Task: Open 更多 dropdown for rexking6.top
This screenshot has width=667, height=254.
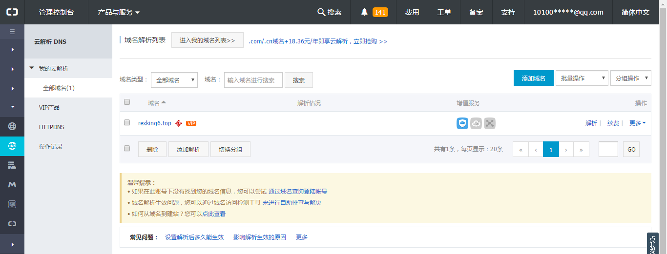Action: 638,123
